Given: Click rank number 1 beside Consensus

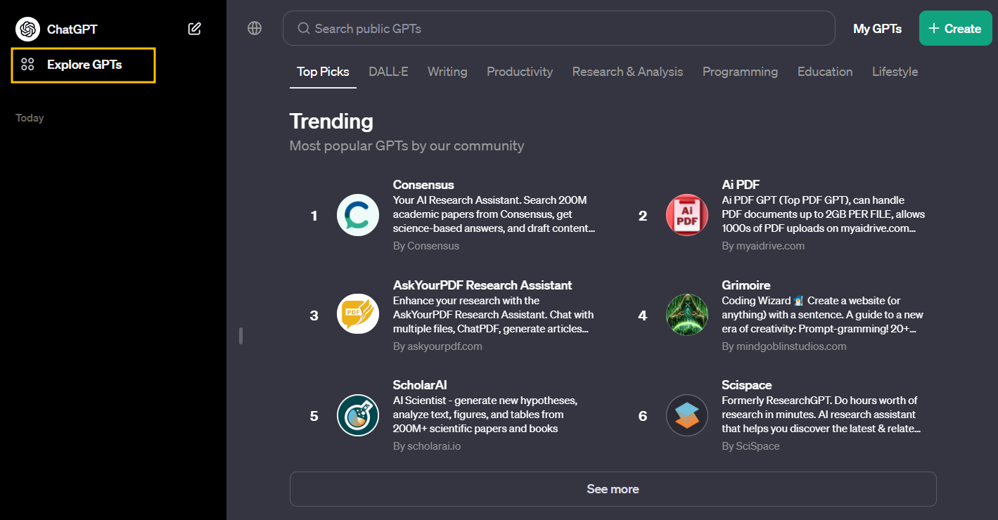Looking at the screenshot, I should pyautogui.click(x=314, y=216).
